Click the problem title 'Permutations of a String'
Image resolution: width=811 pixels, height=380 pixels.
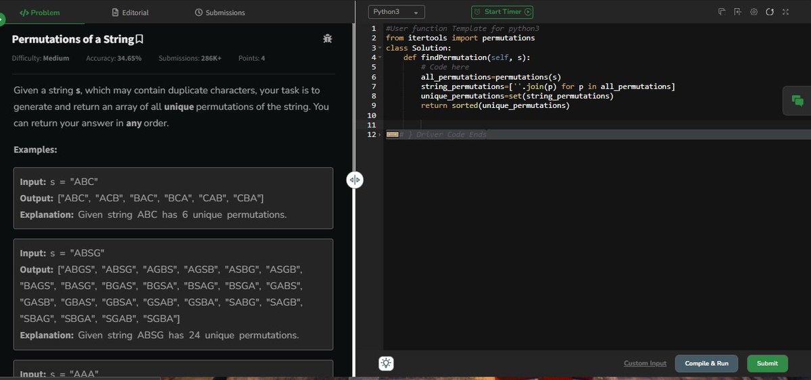72,39
